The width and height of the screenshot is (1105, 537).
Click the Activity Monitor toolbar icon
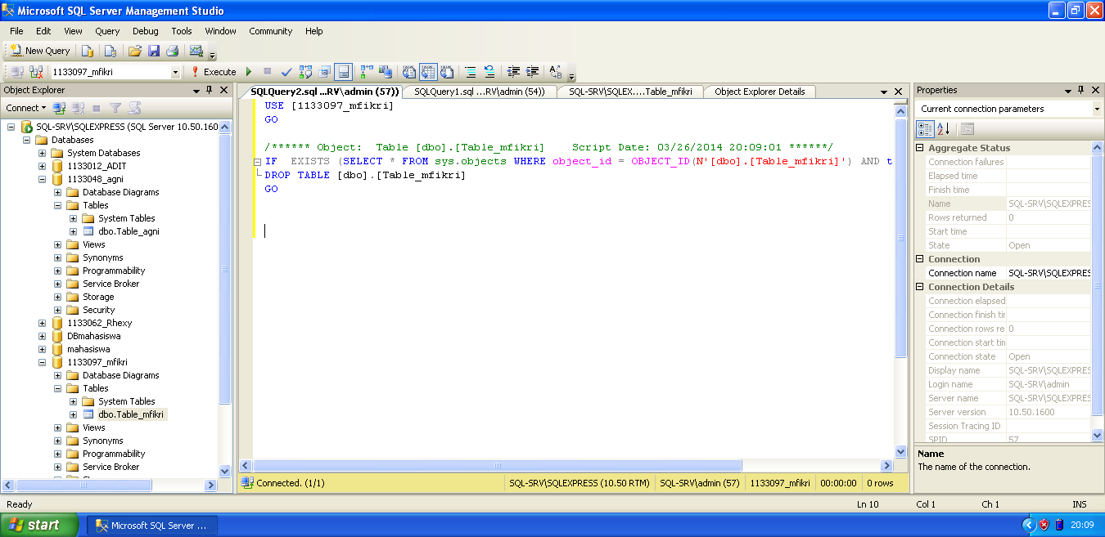pos(196,51)
